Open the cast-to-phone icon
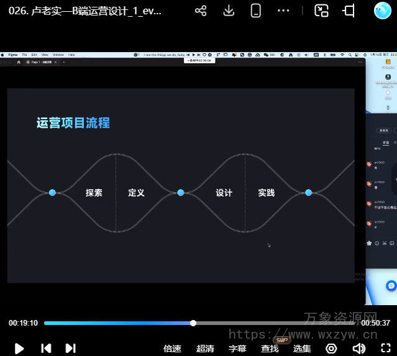The height and width of the screenshot is (356, 397). point(255,11)
